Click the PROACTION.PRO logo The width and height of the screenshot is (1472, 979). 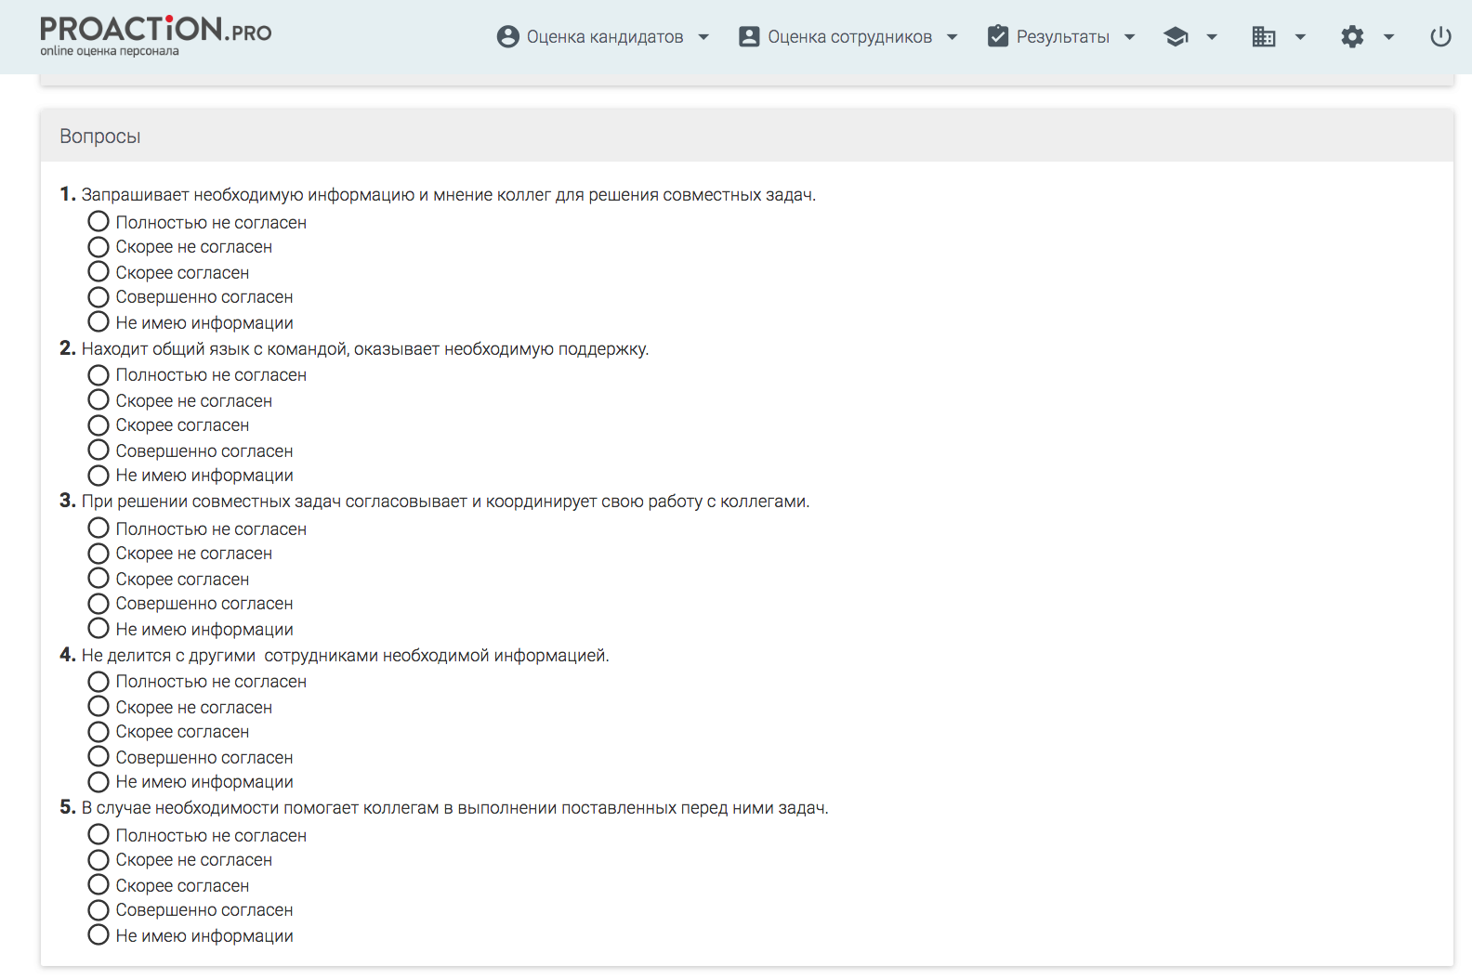pos(155,35)
